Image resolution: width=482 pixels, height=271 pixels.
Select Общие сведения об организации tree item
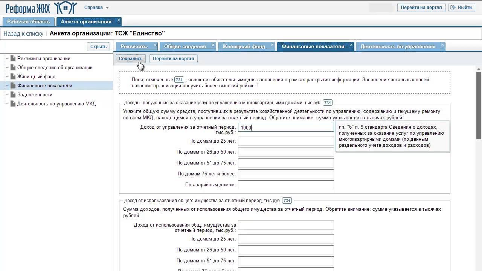point(55,68)
